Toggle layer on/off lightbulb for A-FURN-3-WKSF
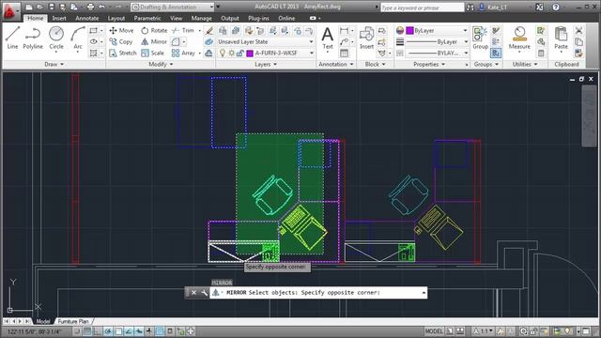 [x=223, y=54]
